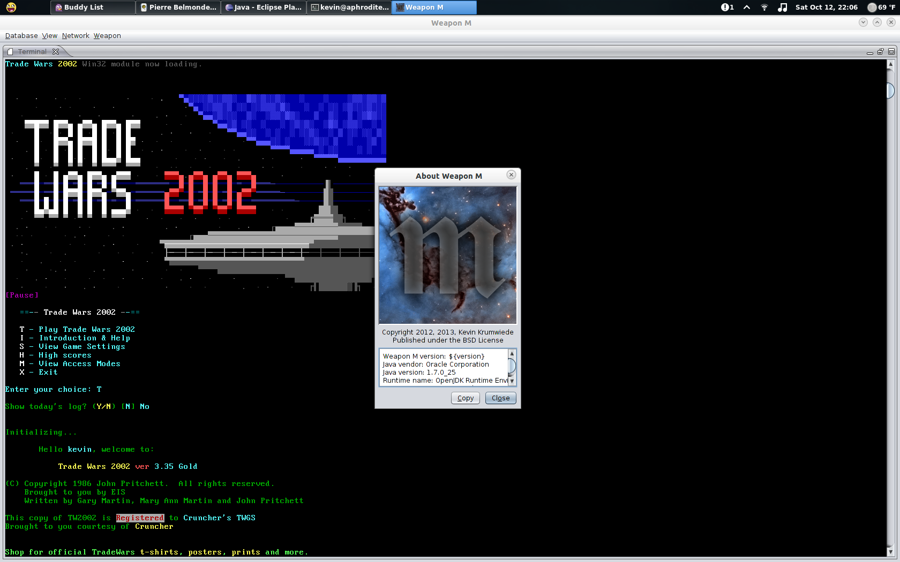The width and height of the screenshot is (900, 562).
Task: Expand hidden system tray icons with the up arrow
Action: coord(746,7)
